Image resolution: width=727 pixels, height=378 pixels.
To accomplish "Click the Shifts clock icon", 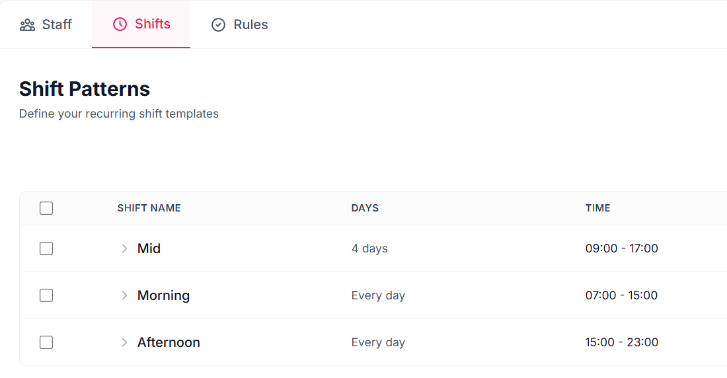I will 120,24.
